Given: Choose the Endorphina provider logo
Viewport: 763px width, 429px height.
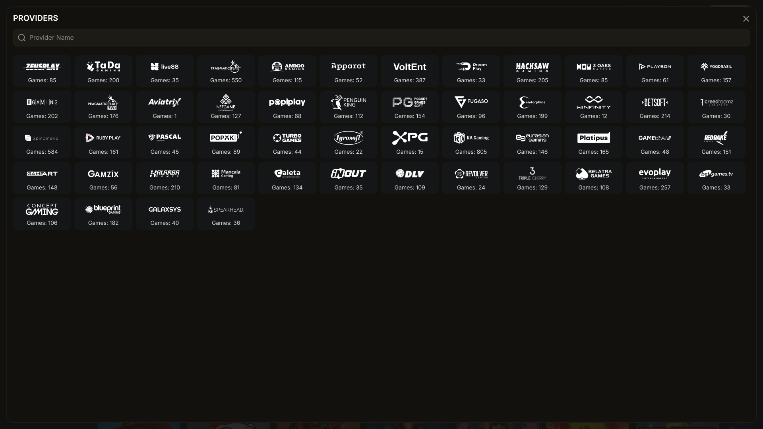Looking at the screenshot, I should point(532,102).
